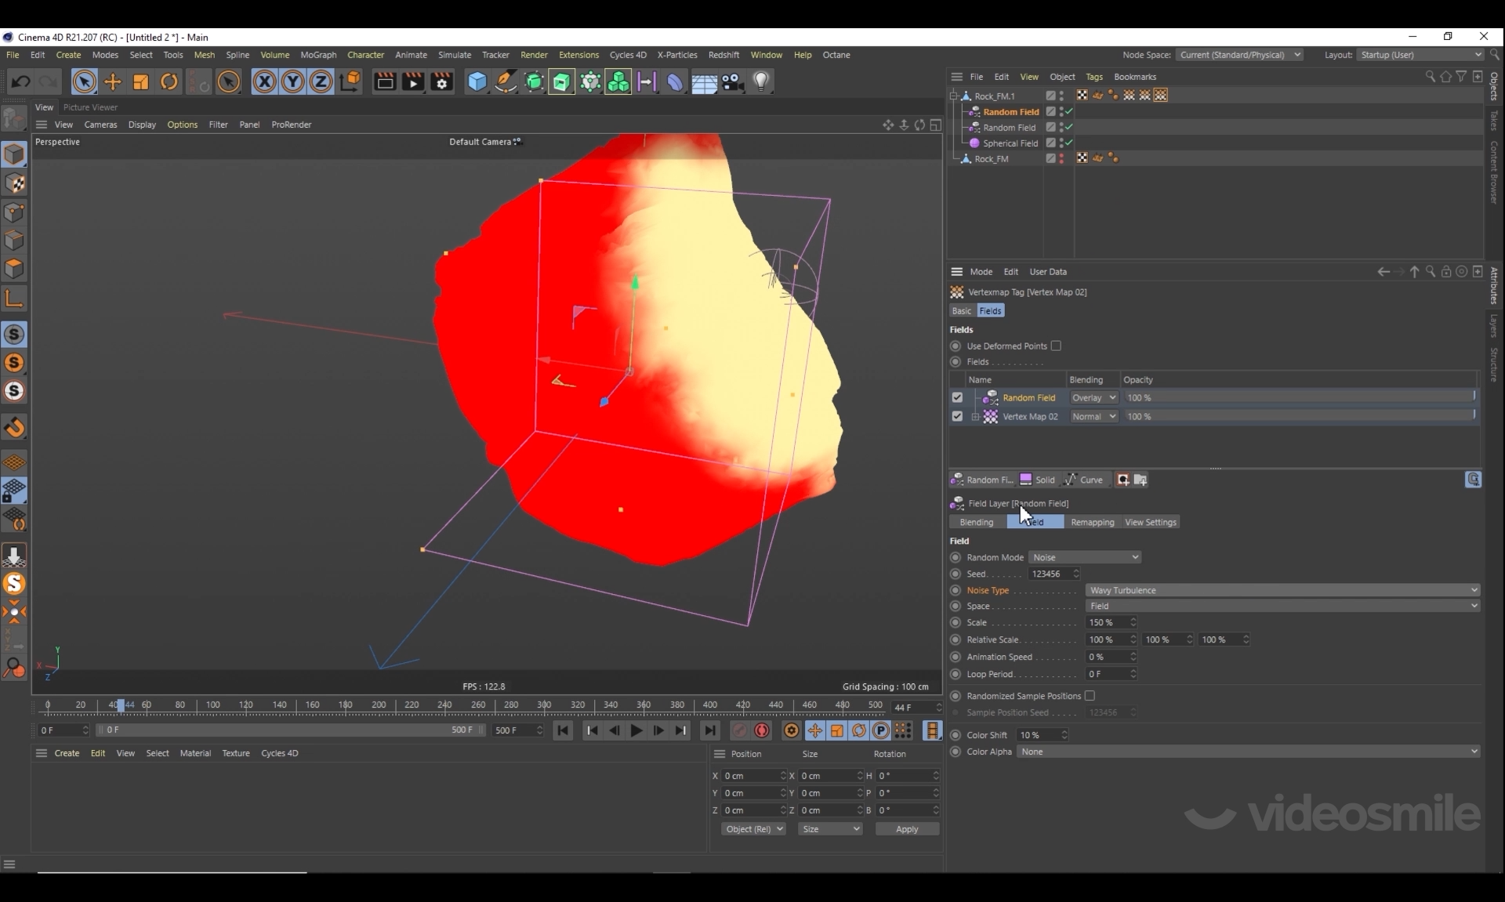
Task: Click the Undo arrow icon
Action: (x=21, y=82)
